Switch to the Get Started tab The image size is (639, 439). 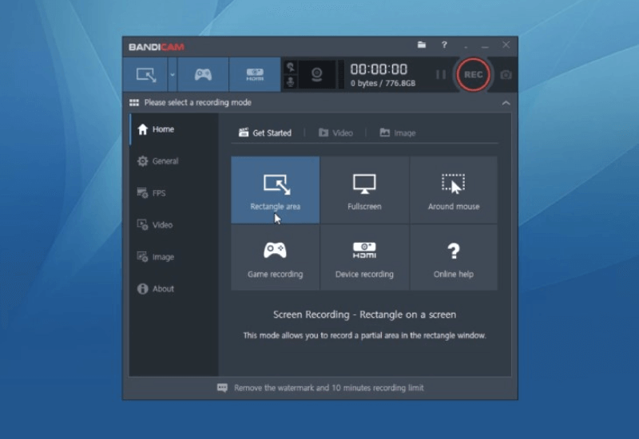(x=265, y=132)
